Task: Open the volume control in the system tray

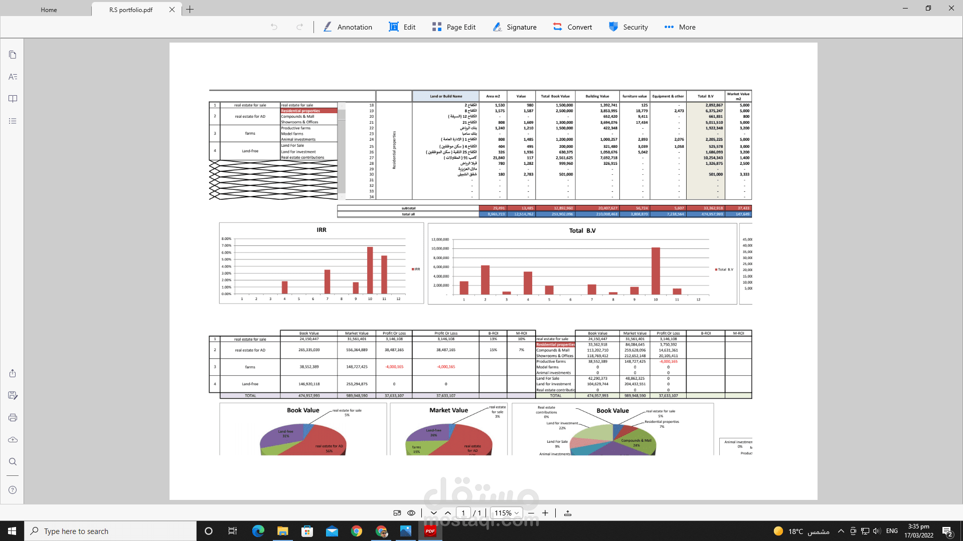Action: [x=877, y=531]
